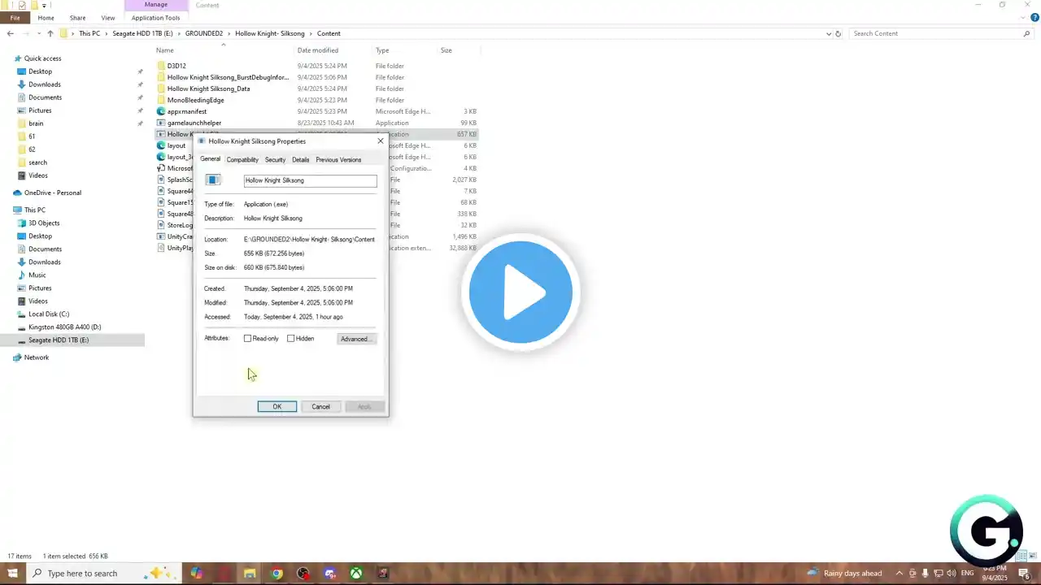Open Desktop under Quick access
The height and width of the screenshot is (585, 1041).
coord(40,71)
